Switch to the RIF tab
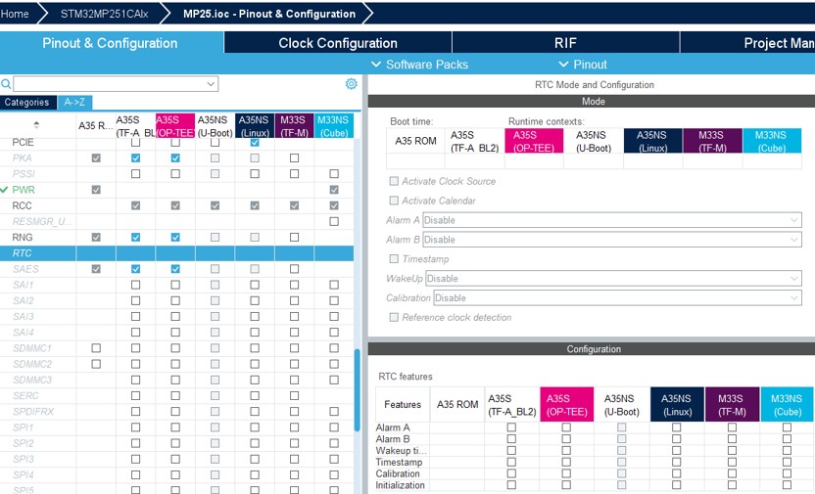815x494 pixels. 565,43
